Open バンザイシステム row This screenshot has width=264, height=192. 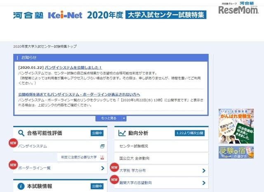[x=60, y=146]
